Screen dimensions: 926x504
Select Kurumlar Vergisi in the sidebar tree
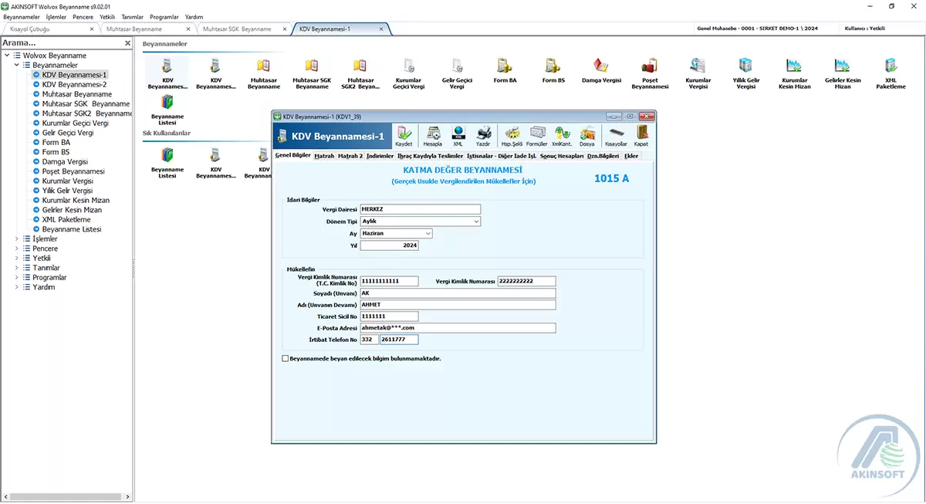point(68,181)
